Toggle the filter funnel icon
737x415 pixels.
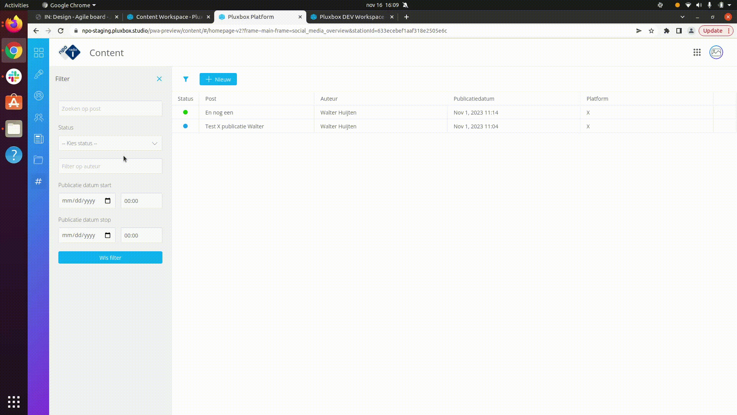(x=186, y=79)
